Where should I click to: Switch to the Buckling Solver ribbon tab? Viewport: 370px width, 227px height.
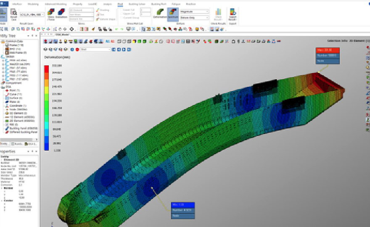[x=137, y=3]
